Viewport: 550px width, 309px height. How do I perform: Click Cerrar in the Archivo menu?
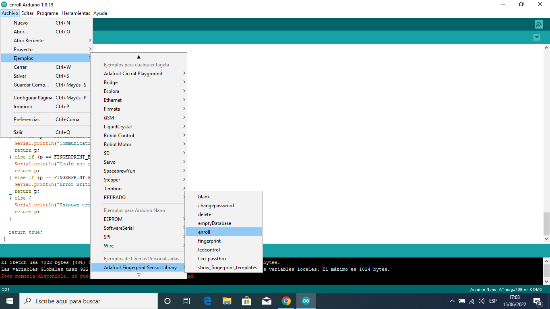pyautogui.click(x=47, y=67)
